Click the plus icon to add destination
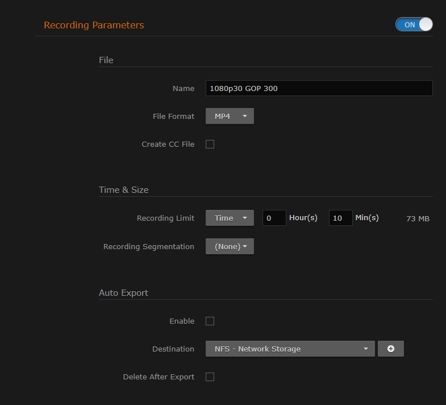 pyautogui.click(x=391, y=349)
